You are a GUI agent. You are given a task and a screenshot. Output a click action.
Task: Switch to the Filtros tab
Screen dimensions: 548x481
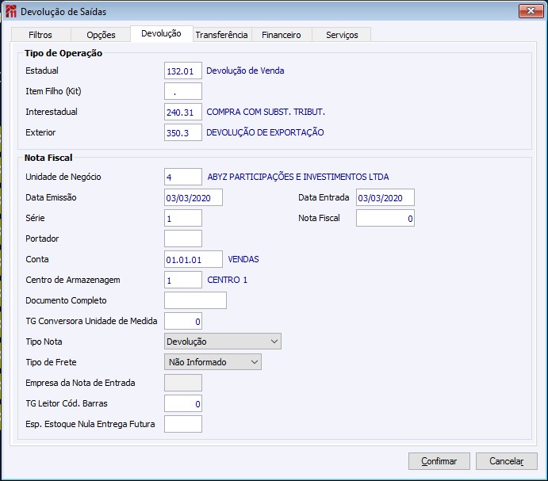point(40,35)
